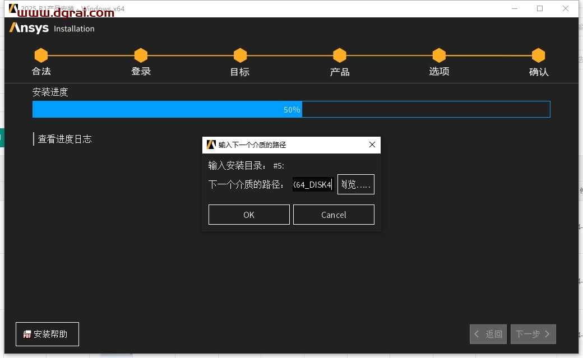
Task: Click the PDF icon on 安装帮助
Action: pos(27,334)
